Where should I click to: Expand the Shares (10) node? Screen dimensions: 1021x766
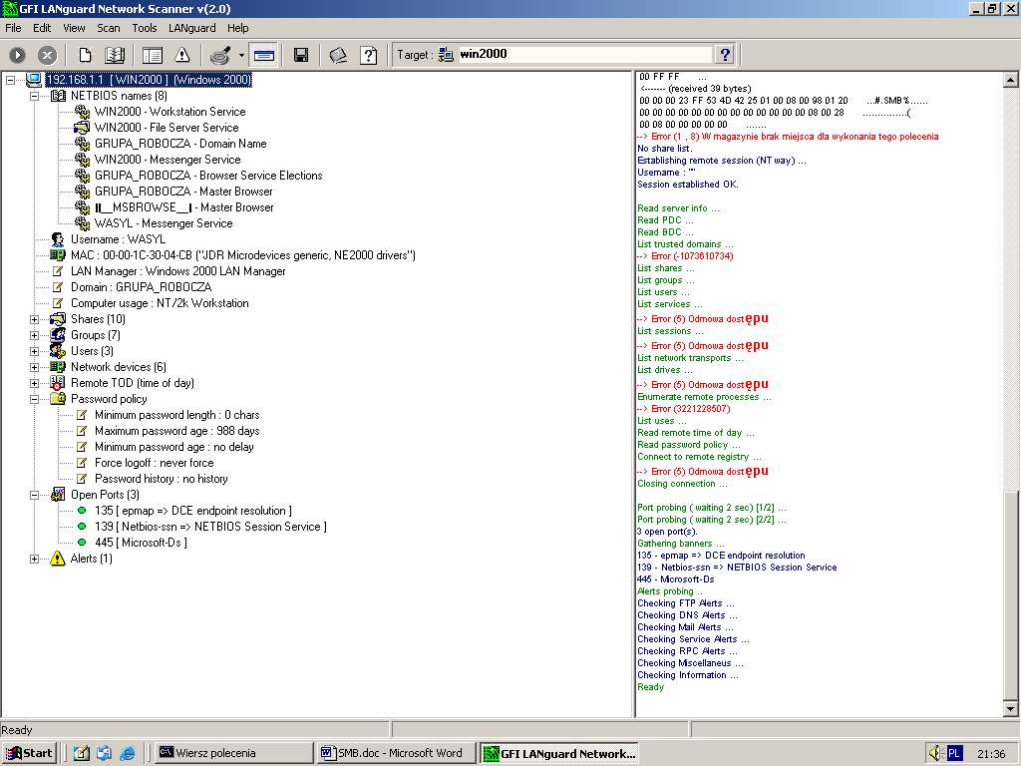tap(35, 320)
